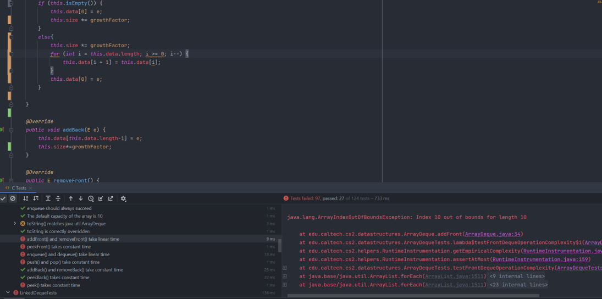The width and height of the screenshot is (602, 299).
Task: Select the C Tests tab
Action: tap(19, 188)
